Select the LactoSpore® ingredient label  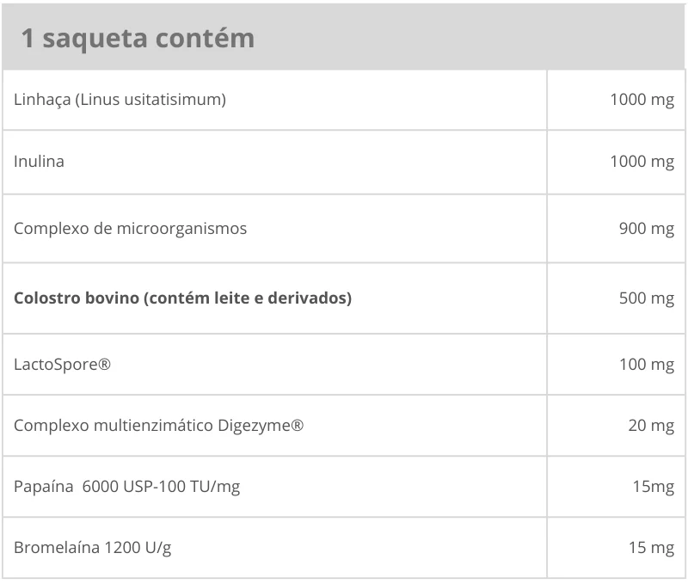62,365
